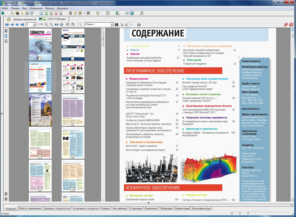Click the red close-viewer X icon
Image resolution: width=296 pixels, height=217 pixels.
pos(291,25)
